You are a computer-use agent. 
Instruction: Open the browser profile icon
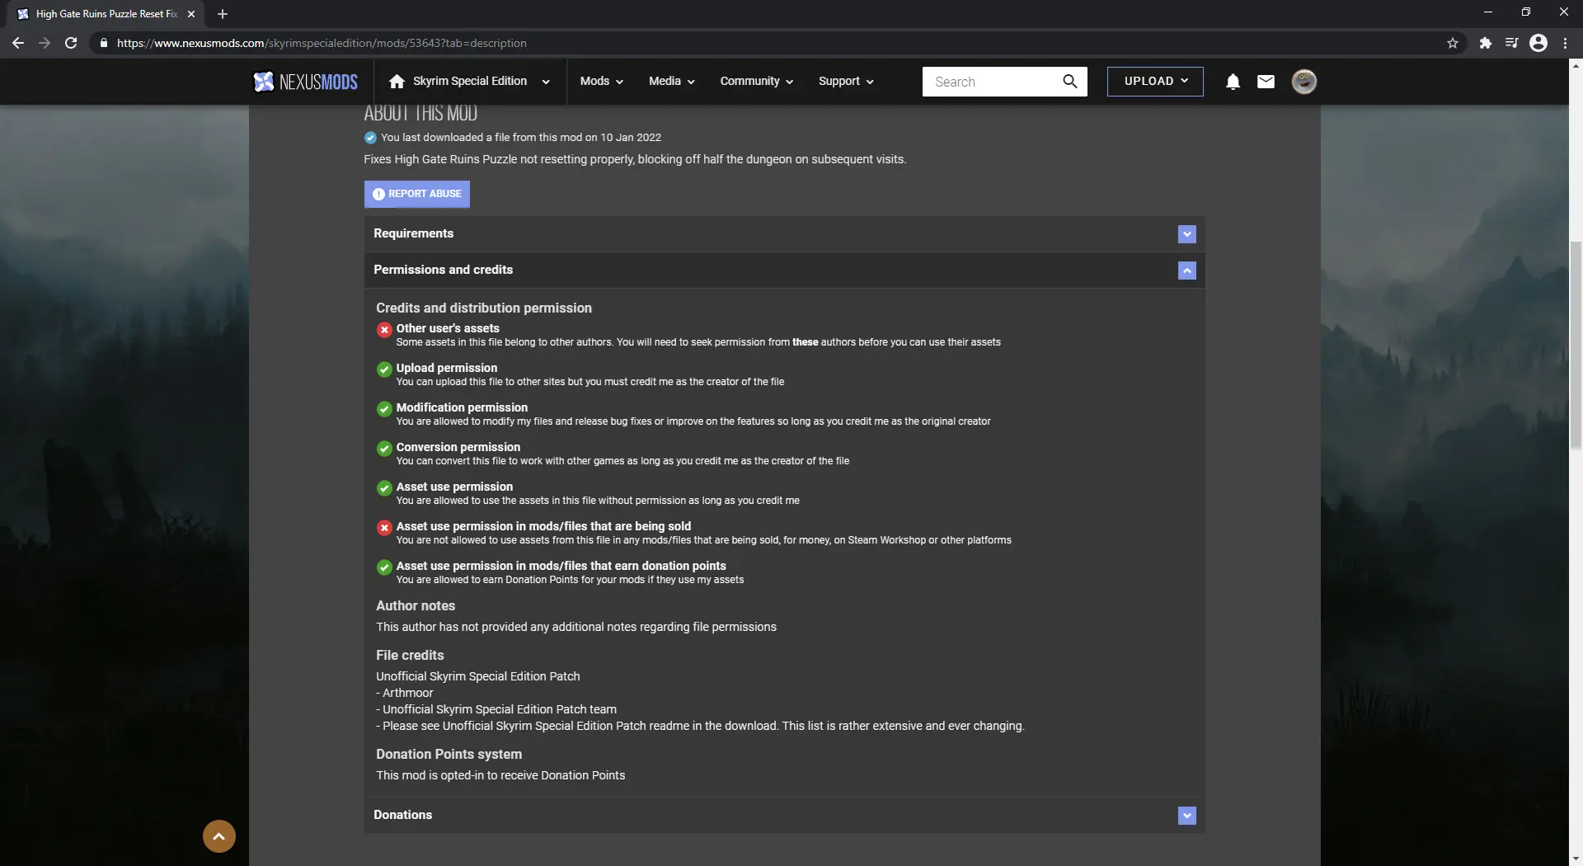(x=1538, y=43)
